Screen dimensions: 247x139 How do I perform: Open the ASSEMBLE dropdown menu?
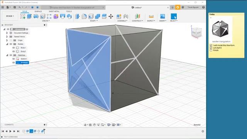122,21
